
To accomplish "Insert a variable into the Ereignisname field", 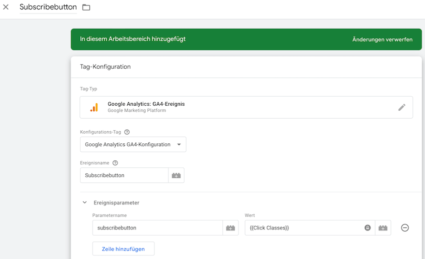I will [176, 175].
